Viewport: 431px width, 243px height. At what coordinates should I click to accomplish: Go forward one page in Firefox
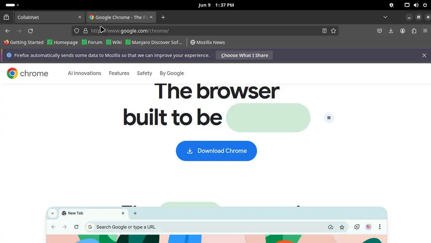(19, 31)
